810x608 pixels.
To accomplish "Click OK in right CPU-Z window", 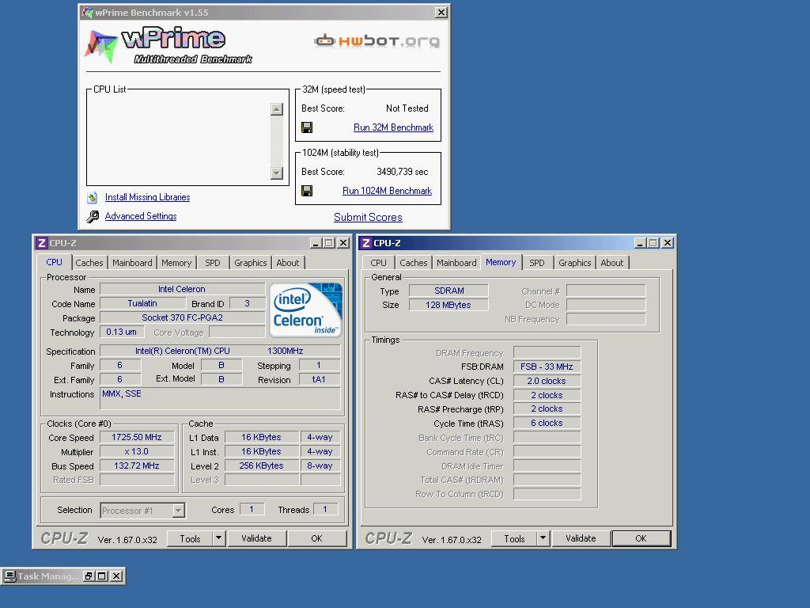I will tap(641, 538).
